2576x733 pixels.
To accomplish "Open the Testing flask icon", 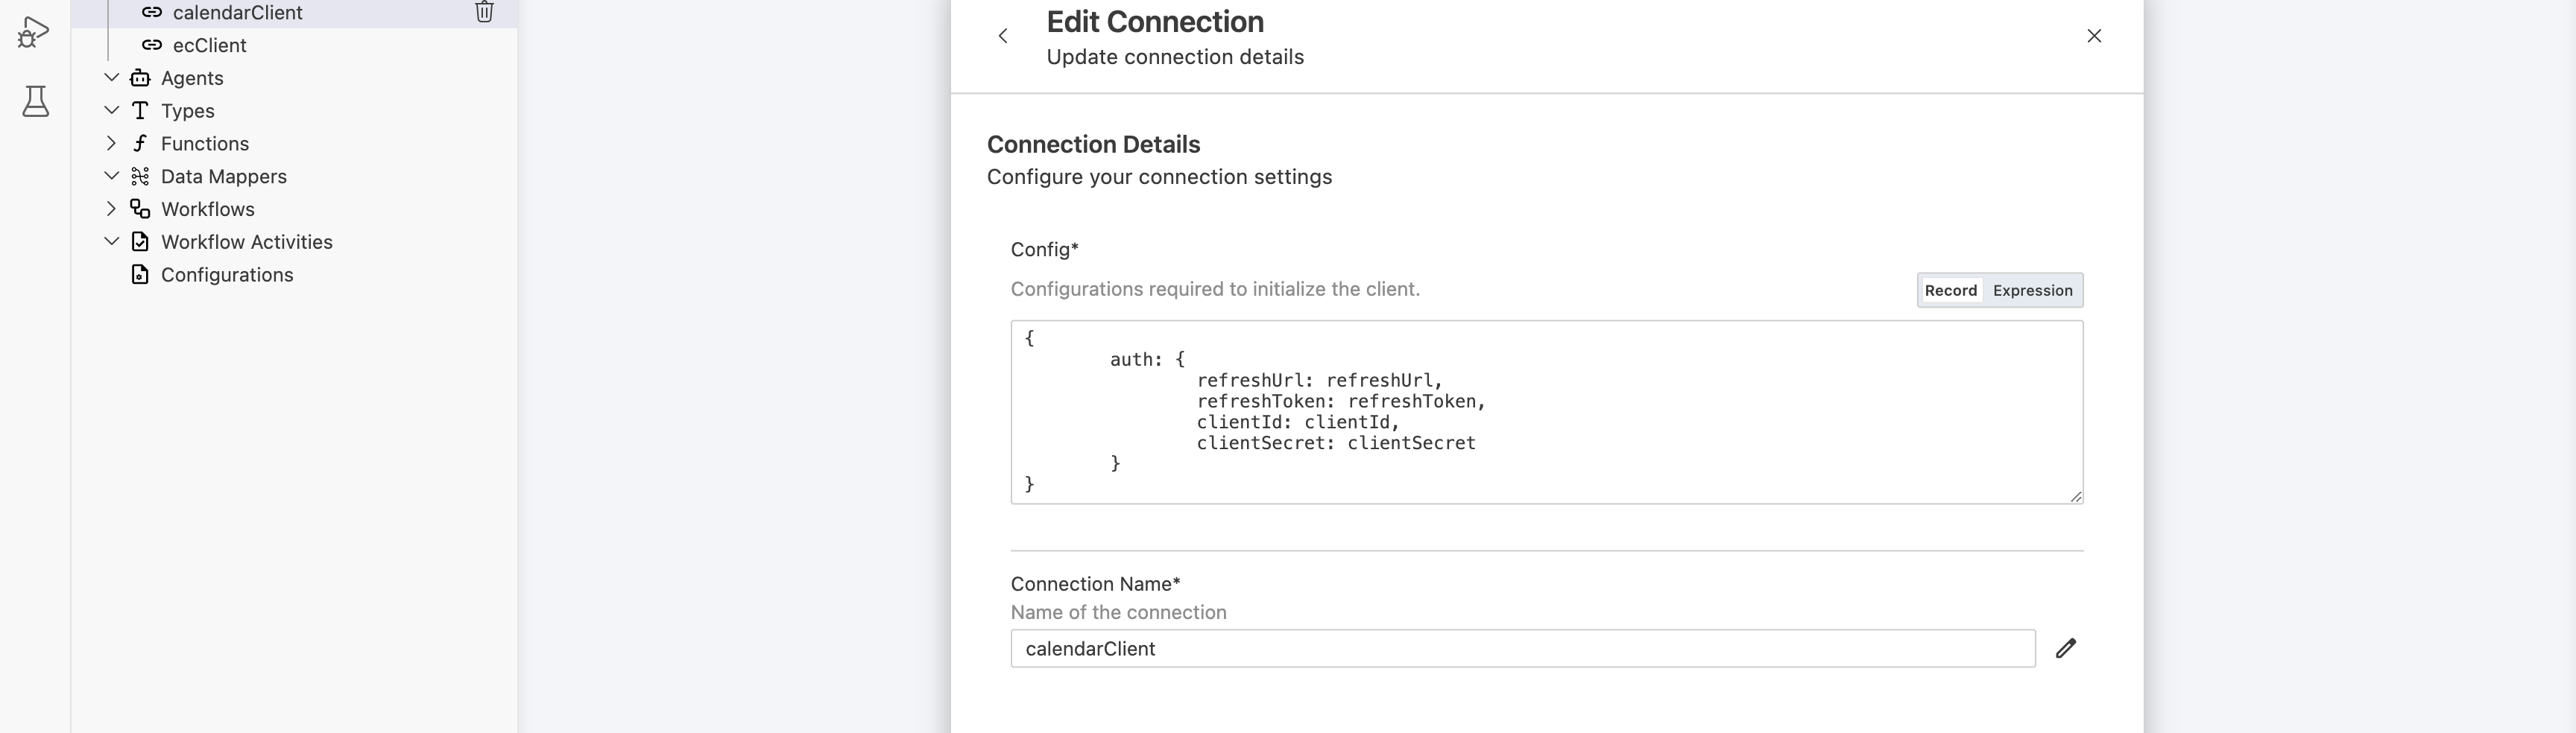I will 36,101.
